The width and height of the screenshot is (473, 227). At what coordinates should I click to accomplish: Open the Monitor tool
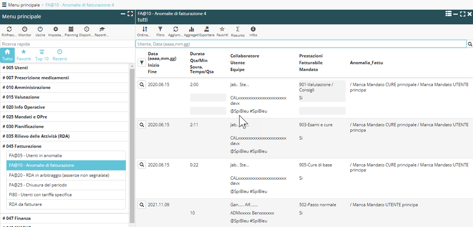pos(25,29)
